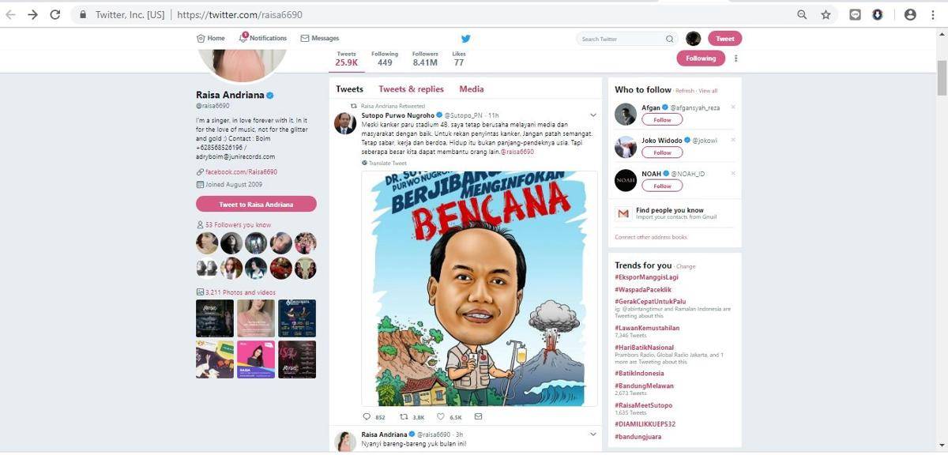The height and width of the screenshot is (455, 948).
Task: Dismiss the Joko Widodo follow suggestion
Action: tap(732, 140)
